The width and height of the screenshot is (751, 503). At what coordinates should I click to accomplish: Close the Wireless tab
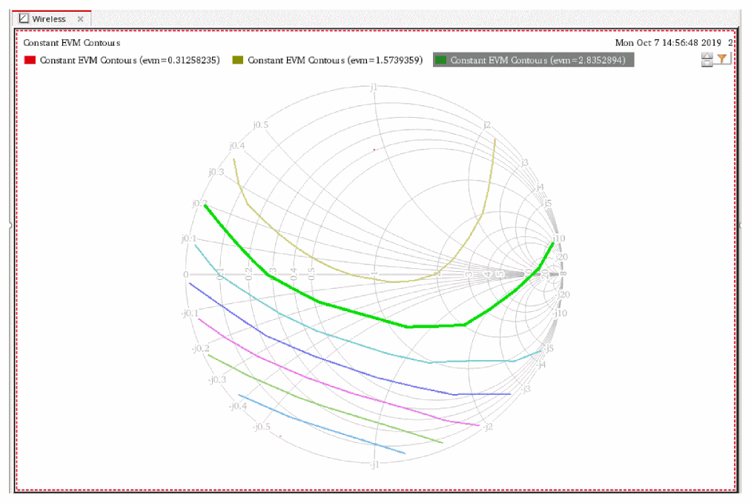point(80,19)
